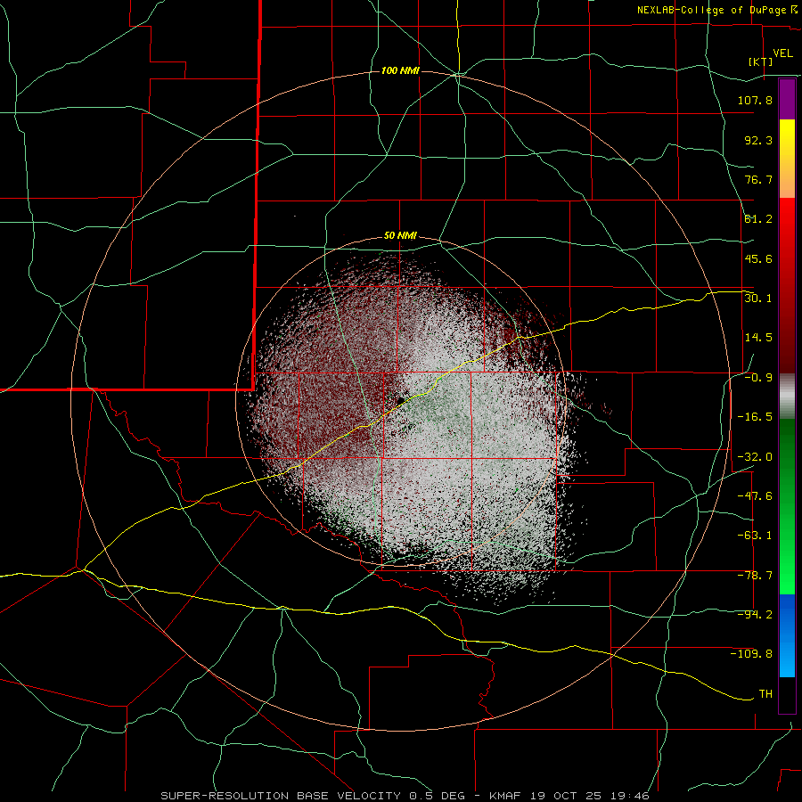
Task: Click the -16.5 velocity legend value
Action: 755,417
